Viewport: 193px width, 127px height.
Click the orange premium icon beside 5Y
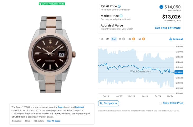point(144,39)
